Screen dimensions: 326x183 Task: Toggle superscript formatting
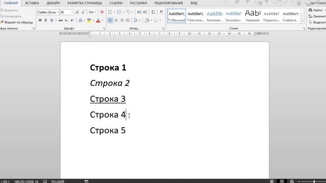pos(72,20)
